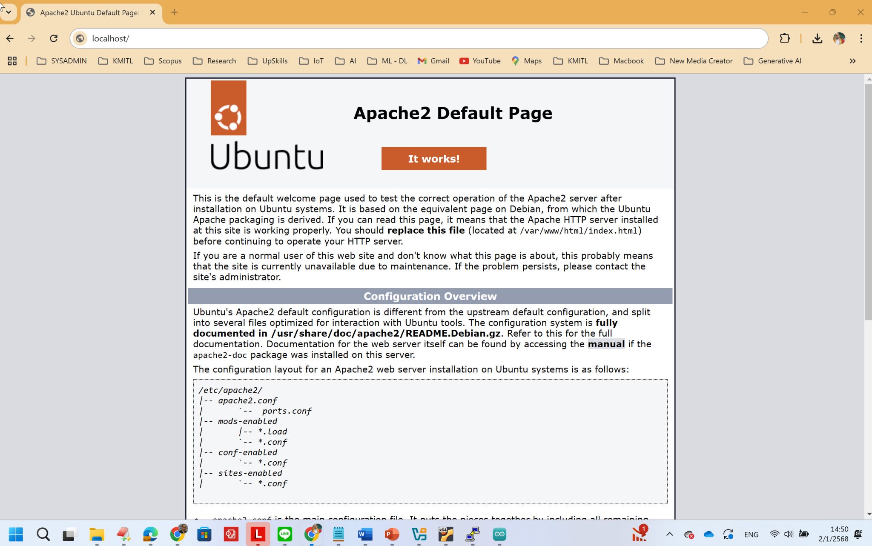Expand the bookmarks overflow chevron
This screenshot has width=872, height=546.
pos(853,61)
